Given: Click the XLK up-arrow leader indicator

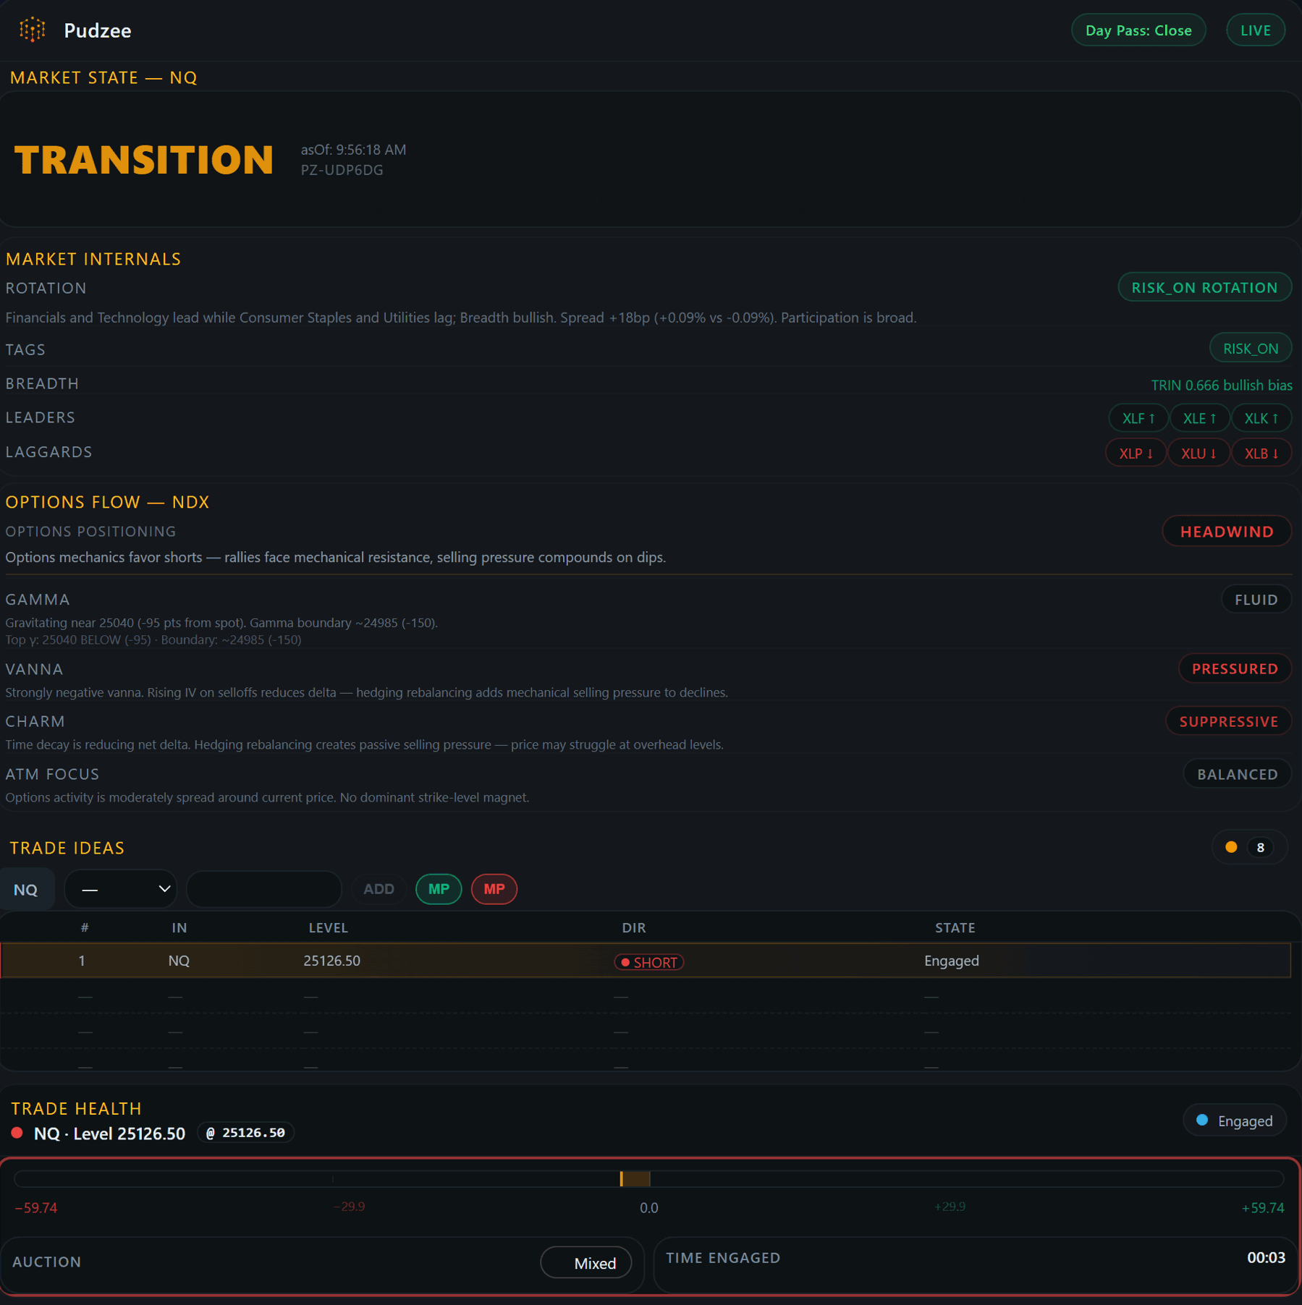Looking at the screenshot, I should 1261,417.
